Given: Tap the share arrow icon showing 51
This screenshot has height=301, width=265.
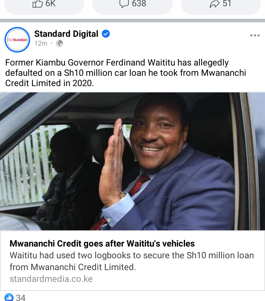Looking at the screenshot, I should click(x=215, y=4).
